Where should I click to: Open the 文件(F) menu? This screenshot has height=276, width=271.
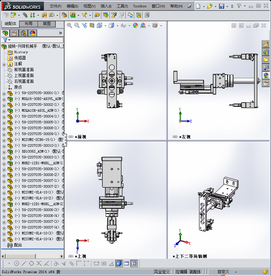click(x=55, y=6)
